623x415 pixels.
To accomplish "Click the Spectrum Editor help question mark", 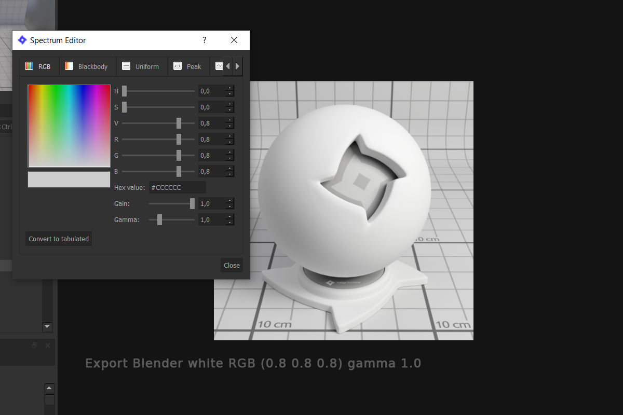I will coord(205,40).
